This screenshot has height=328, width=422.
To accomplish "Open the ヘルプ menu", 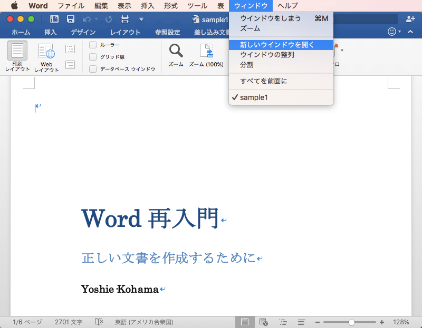I will pyautogui.click(x=287, y=6).
